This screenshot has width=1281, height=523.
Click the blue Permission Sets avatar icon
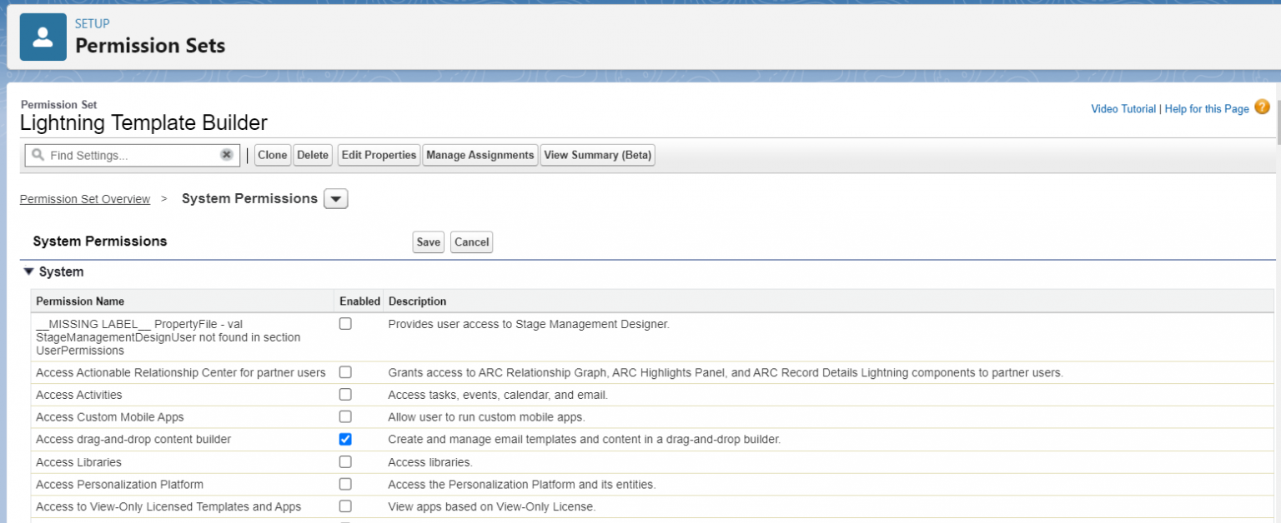(x=43, y=37)
